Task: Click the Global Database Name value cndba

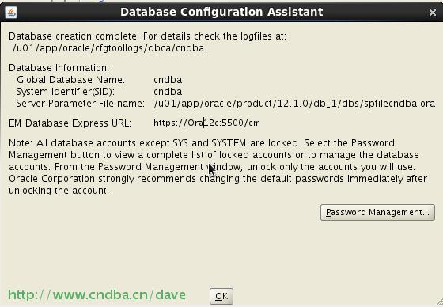Action: (x=168, y=80)
